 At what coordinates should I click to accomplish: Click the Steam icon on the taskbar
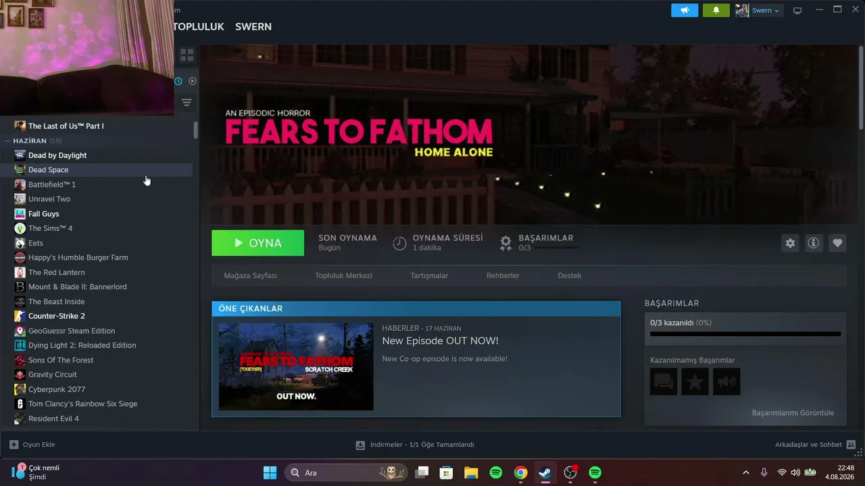(545, 473)
